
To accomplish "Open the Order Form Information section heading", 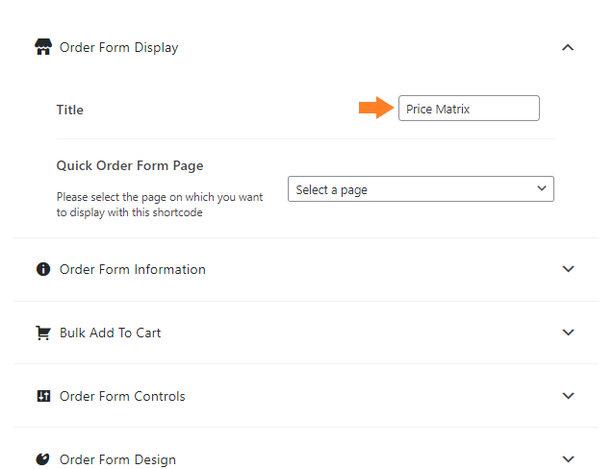I will coord(133,269).
